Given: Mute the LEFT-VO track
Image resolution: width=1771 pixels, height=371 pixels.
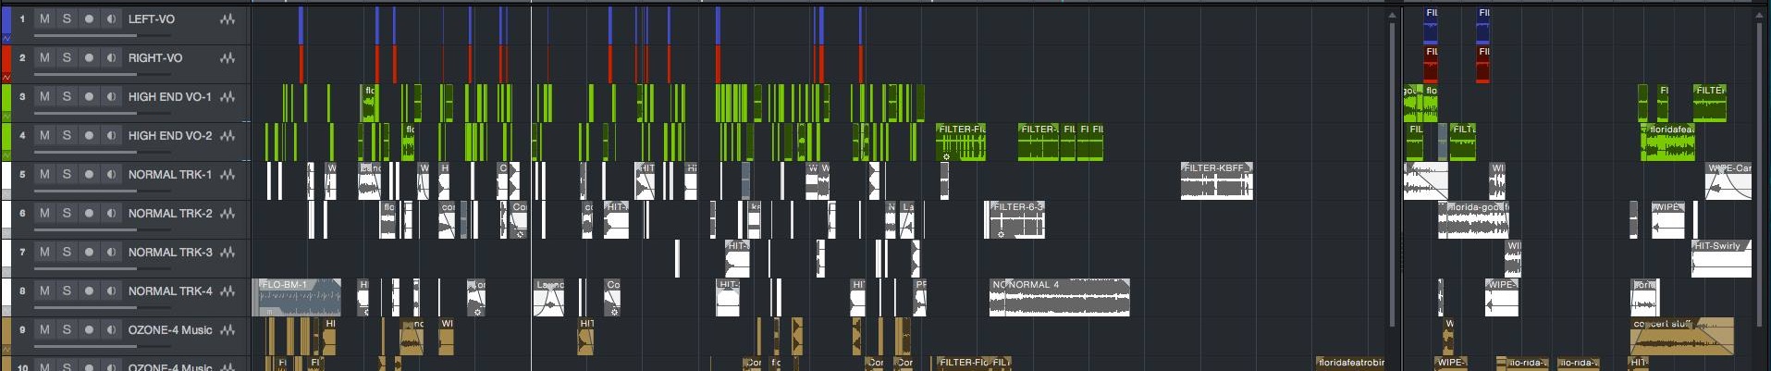Looking at the screenshot, I should point(44,19).
